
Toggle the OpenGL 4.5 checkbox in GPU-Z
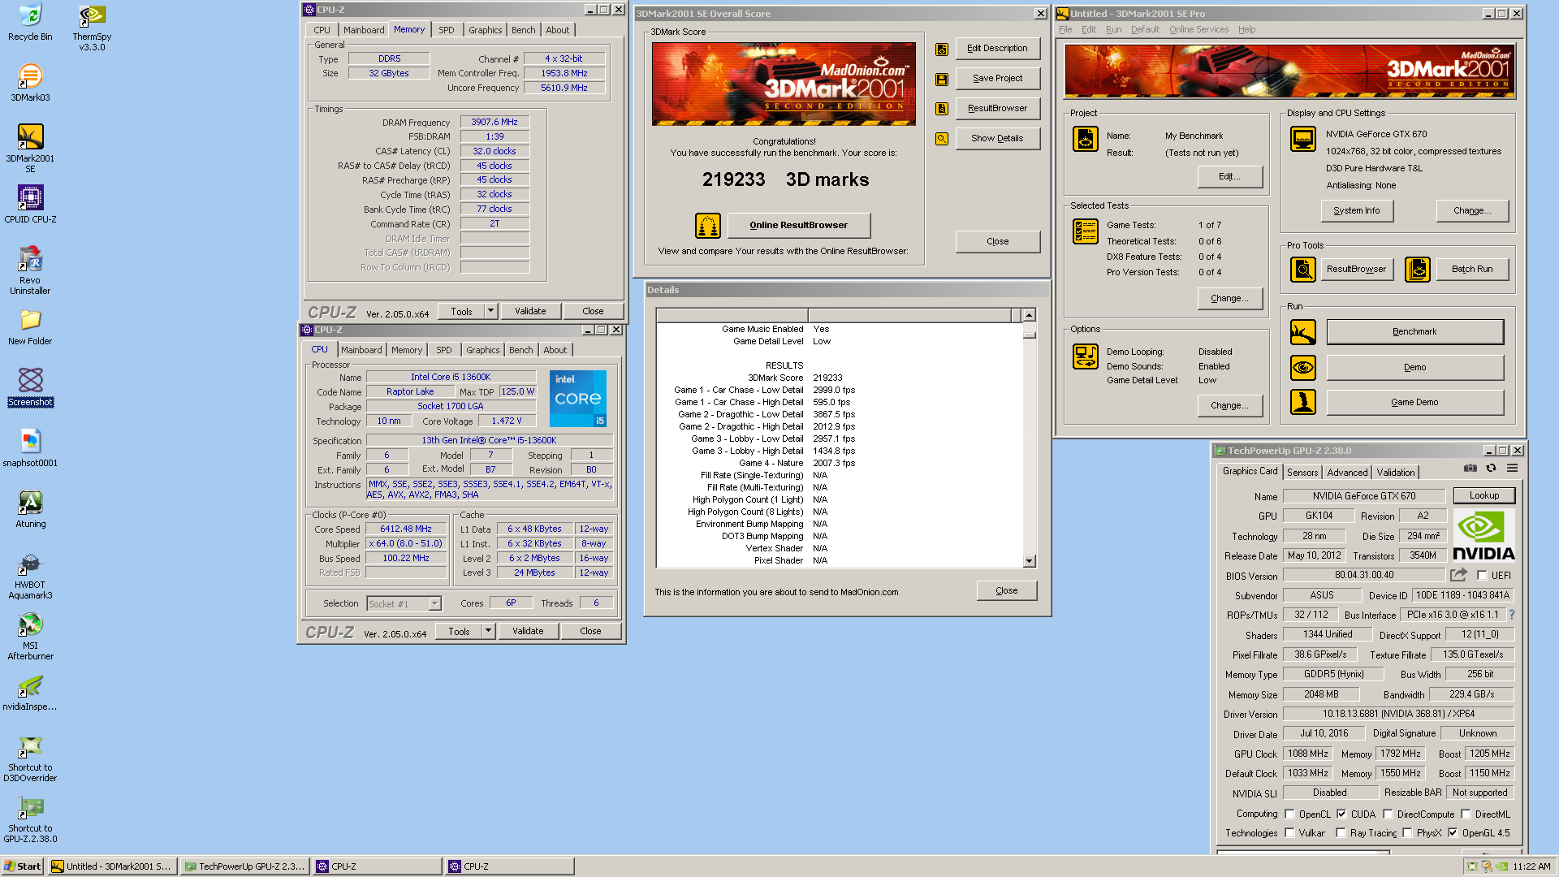(1453, 833)
